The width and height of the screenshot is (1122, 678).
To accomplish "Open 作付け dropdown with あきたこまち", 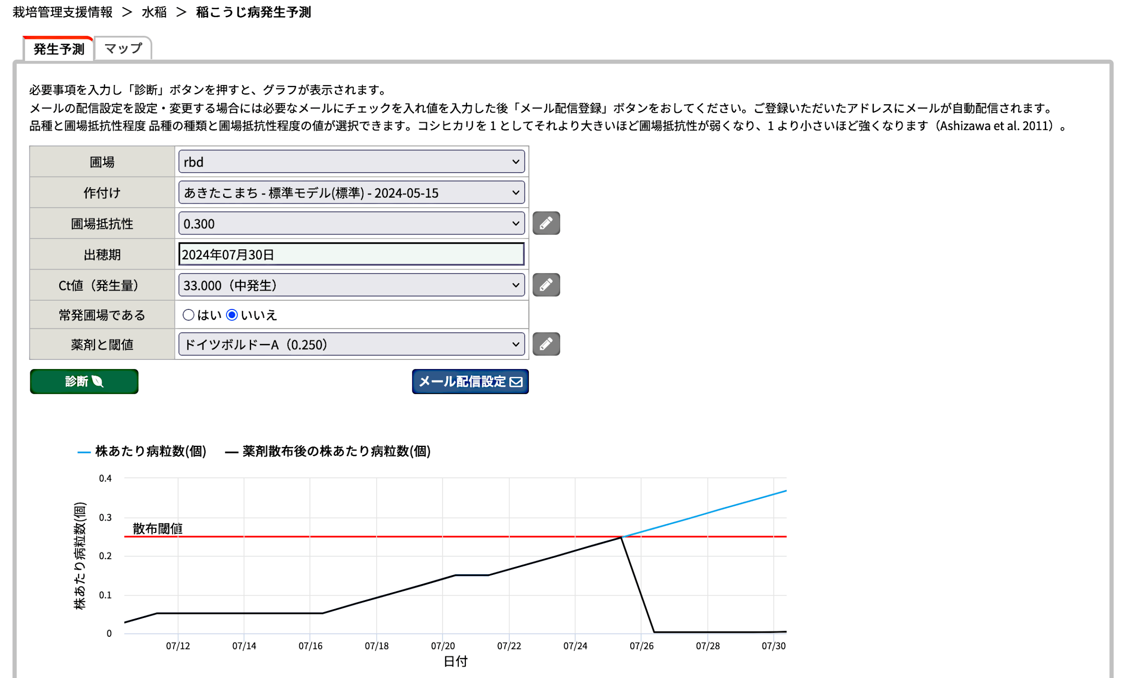I will [351, 192].
